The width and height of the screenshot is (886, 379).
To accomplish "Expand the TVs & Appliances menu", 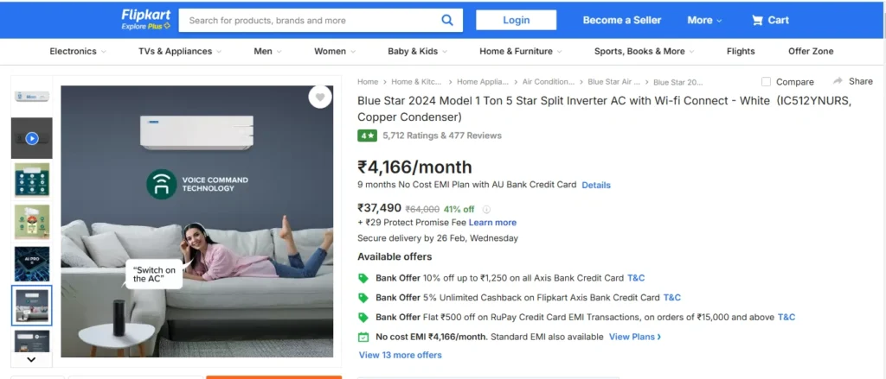I will click(180, 51).
